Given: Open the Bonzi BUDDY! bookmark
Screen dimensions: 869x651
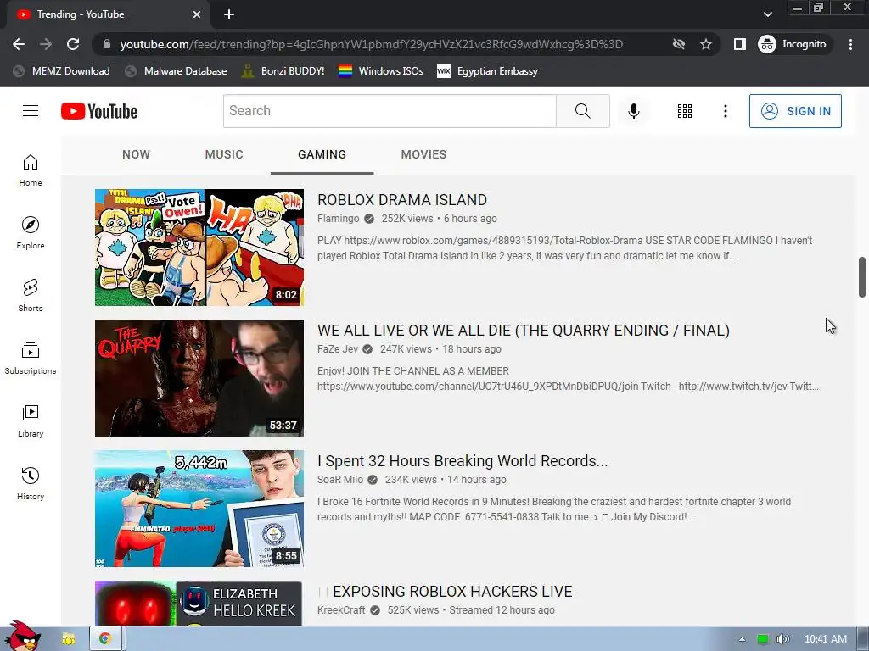Looking at the screenshot, I should click(x=283, y=71).
